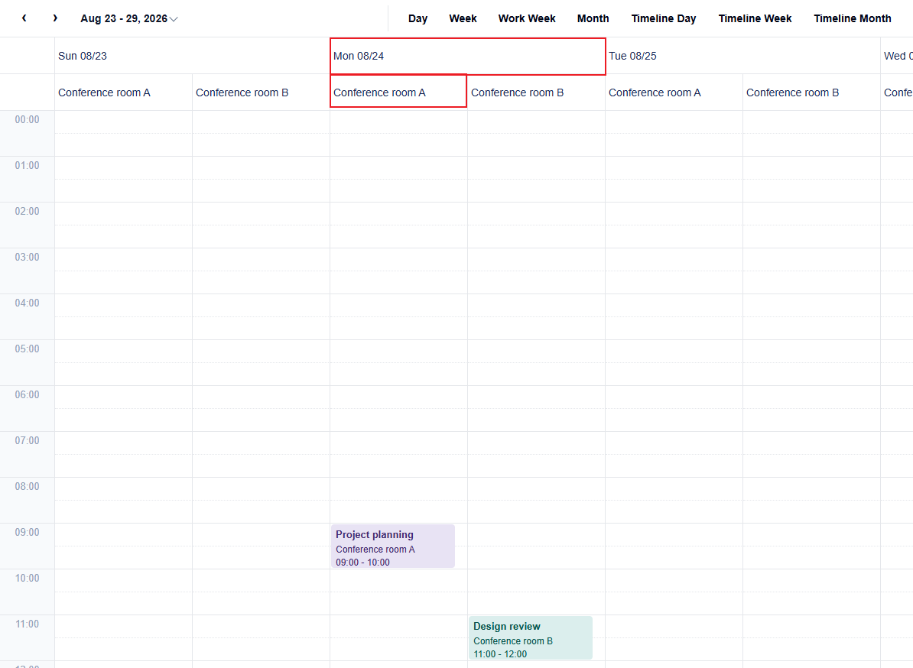Select Conference room A header under Mon 08/24
The width and height of the screenshot is (913, 668).
(398, 91)
